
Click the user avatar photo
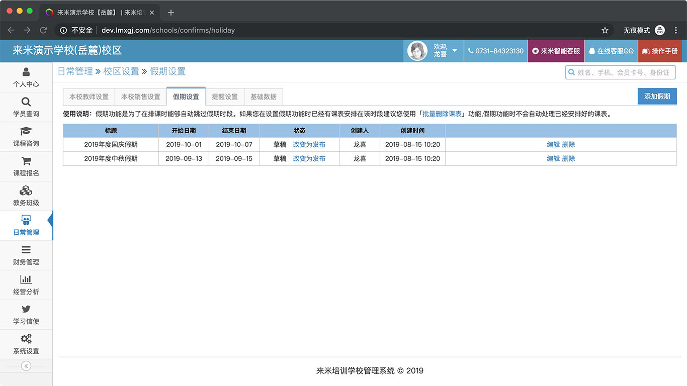(417, 51)
